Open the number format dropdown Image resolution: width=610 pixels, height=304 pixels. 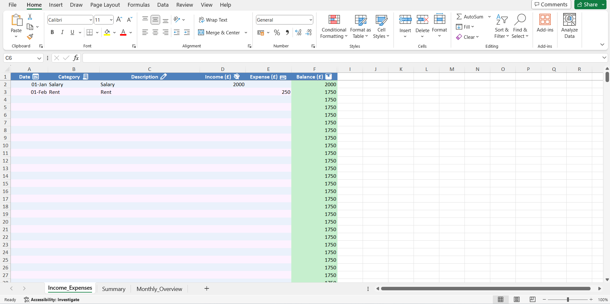pos(310,20)
